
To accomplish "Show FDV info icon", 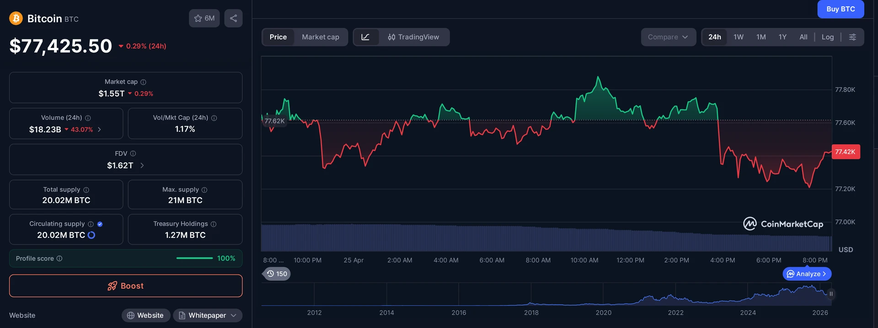I will (133, 153).
